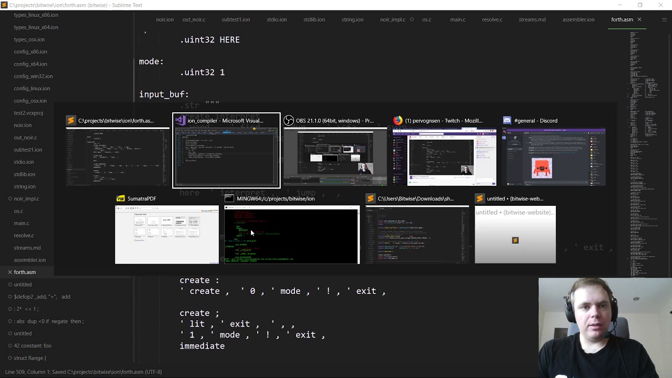This screenshot has height=378, width=672.
Task: Select test2.vcxproj in sidebar
Action: [x=28, y=113]
